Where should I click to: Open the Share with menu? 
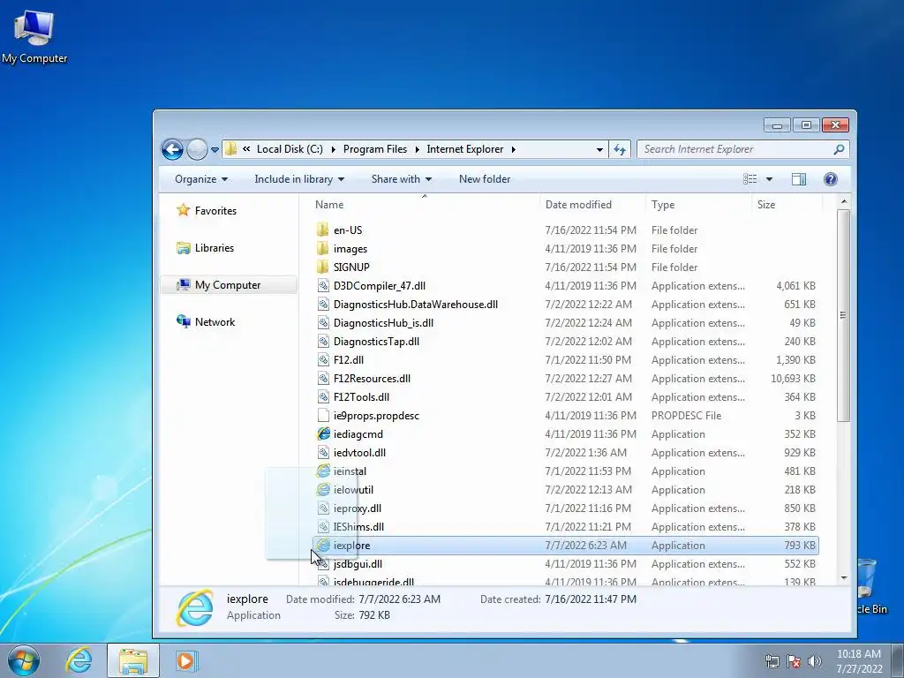[x=402, y=179]
